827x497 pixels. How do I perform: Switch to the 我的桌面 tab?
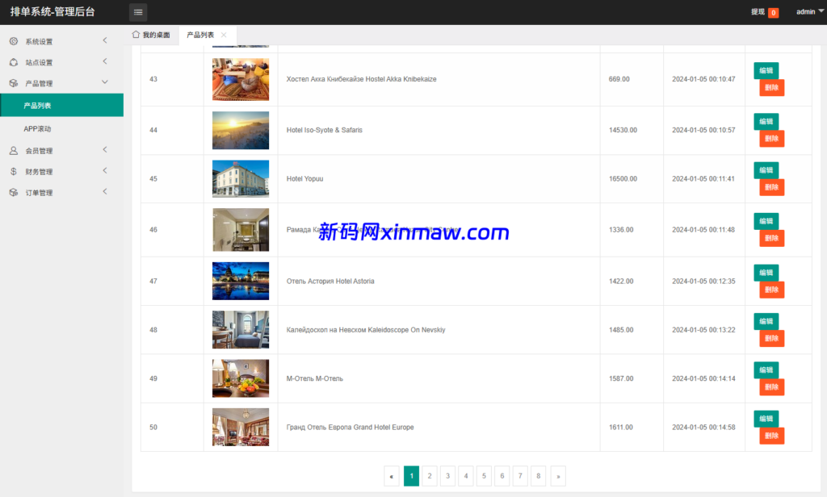point(151,35)
